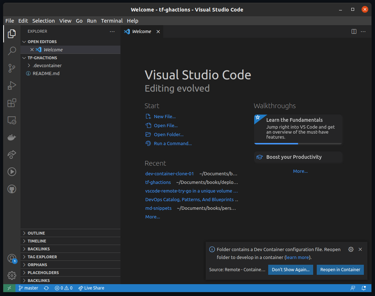
Task: Open errors and warnings status item
Action: click(x=64, y=288)
